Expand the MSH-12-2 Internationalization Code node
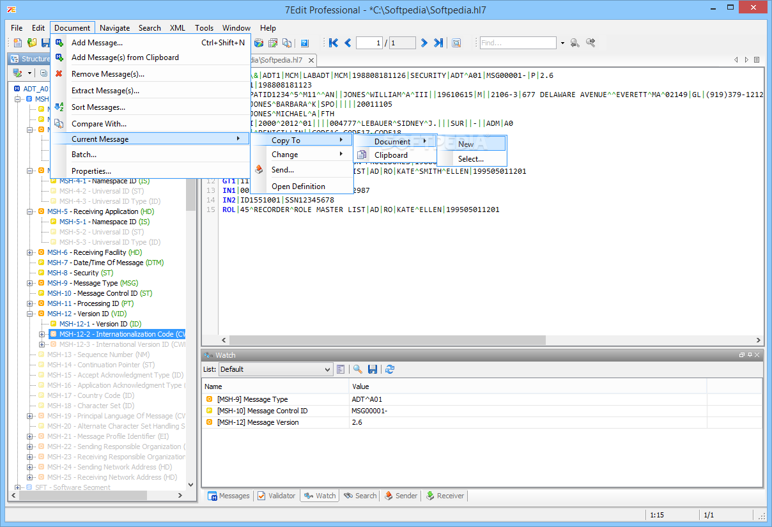The width and height of the screenshot is (772, 527). coord(42,334)
